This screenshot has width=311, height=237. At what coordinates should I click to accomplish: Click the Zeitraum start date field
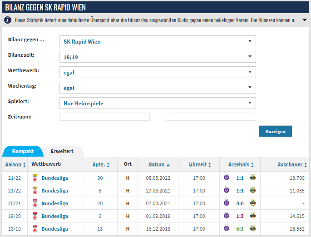[x=104, y=117]
